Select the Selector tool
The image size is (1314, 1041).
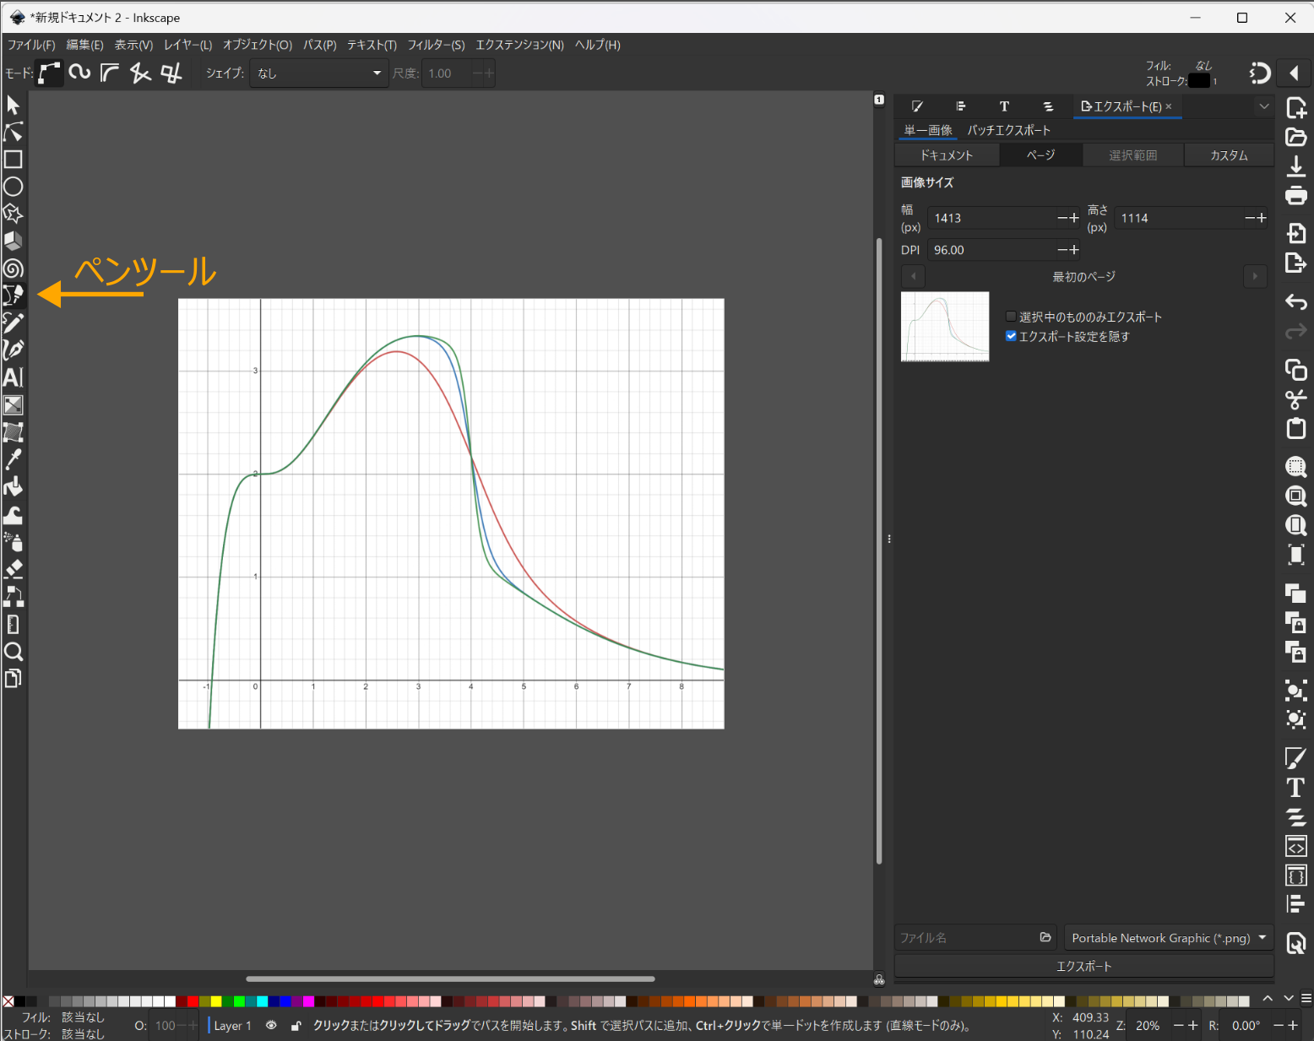[x=14, y=105]
